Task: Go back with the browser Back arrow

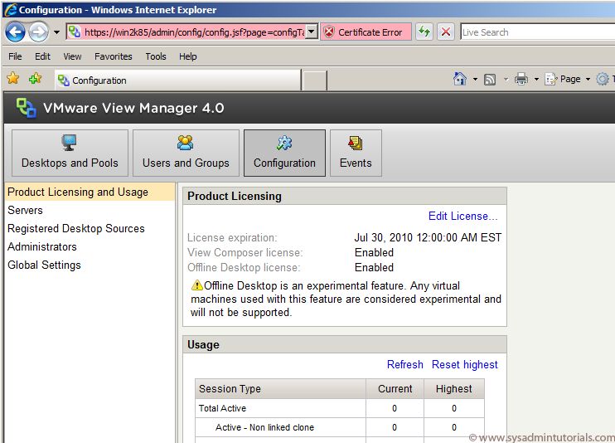Action: pyautogui.click(x=15, y=32)
